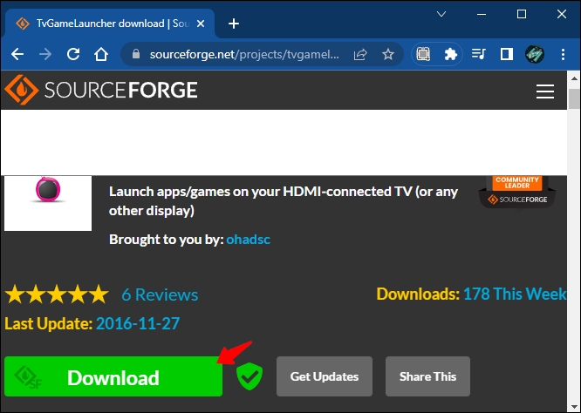Go back with the browser back arrow
Image resolution: width=581 pixels, height=413 pixels.
pos(17,54)
